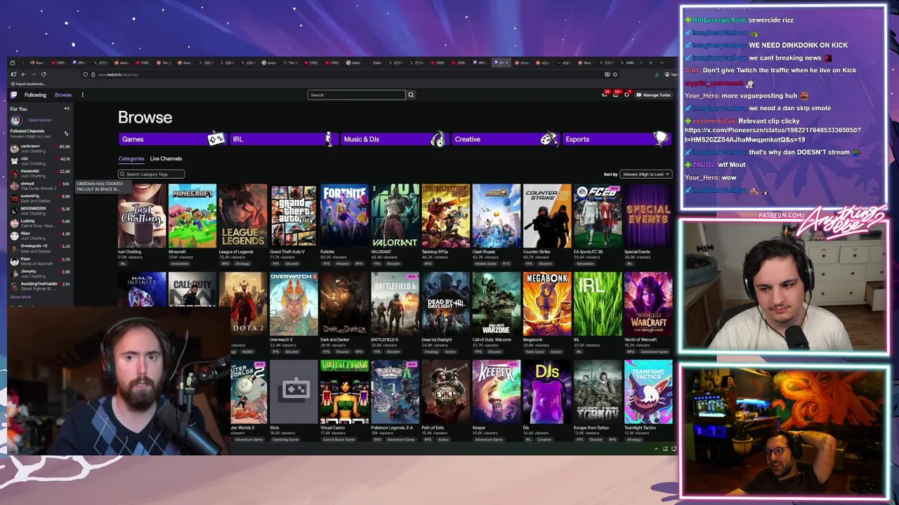Open the Clash Royale thumbnail
Image resolution: width=899 pixels, height=505 pixels.
pyautogui.click(x=496, y=216)
